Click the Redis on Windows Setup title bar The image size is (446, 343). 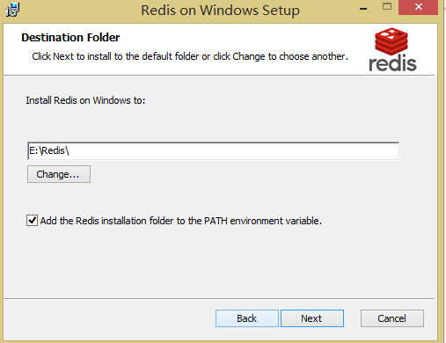pos(220,11)
